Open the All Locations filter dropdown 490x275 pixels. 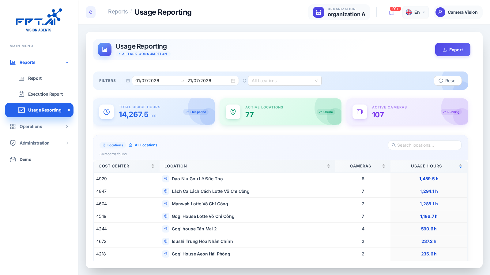tap(285, 81)
